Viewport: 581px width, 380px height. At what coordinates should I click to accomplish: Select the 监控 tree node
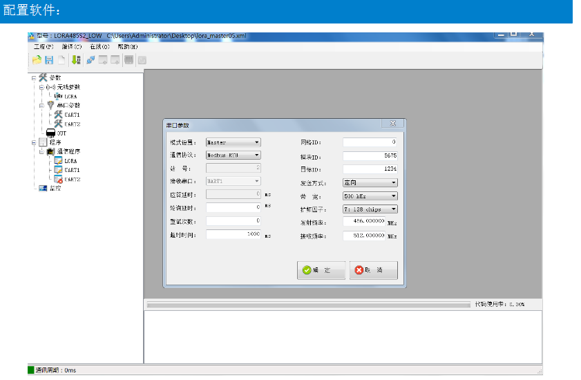click(55, 189)
